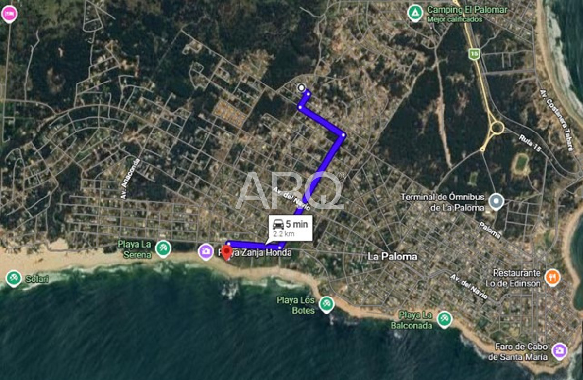Click the Av. del Navio street label on route
Image resolution: width=583 pixels, height=380 pixels.
(292, 198)
